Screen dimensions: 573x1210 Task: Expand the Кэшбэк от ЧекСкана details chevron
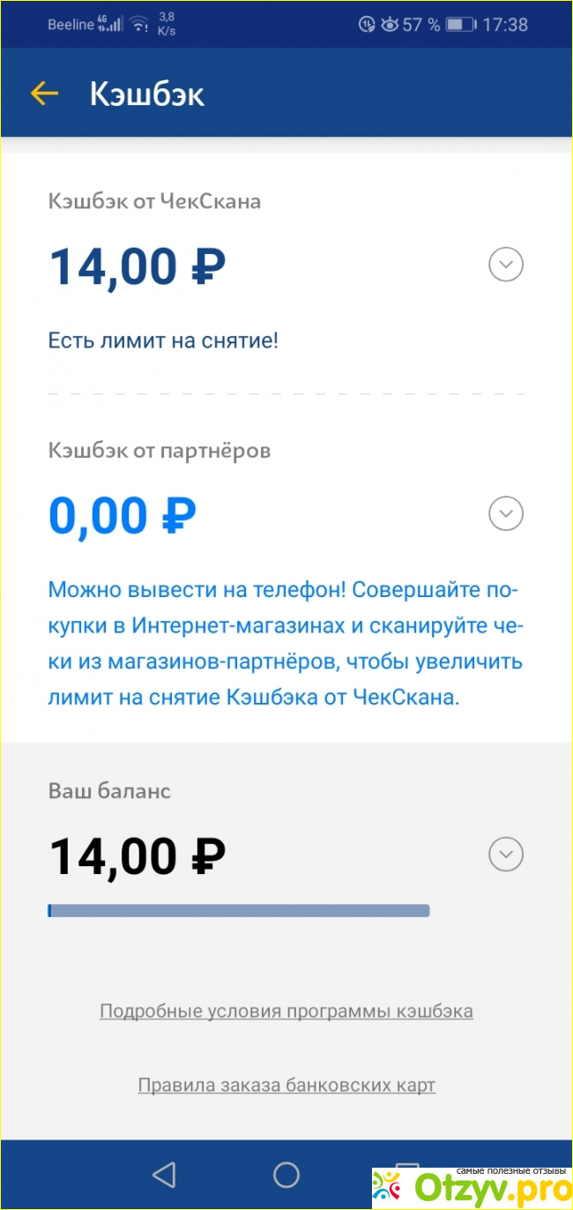[x=506, y=265]
